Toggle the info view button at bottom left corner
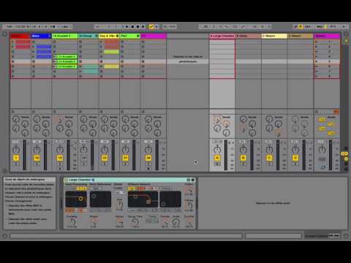Image resolution: width=351 pixels, height=263 pixels. click(4, 236)
